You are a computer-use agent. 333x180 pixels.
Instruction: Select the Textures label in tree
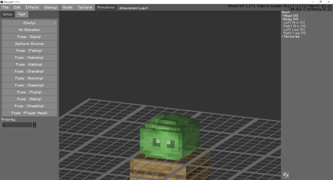291,37
